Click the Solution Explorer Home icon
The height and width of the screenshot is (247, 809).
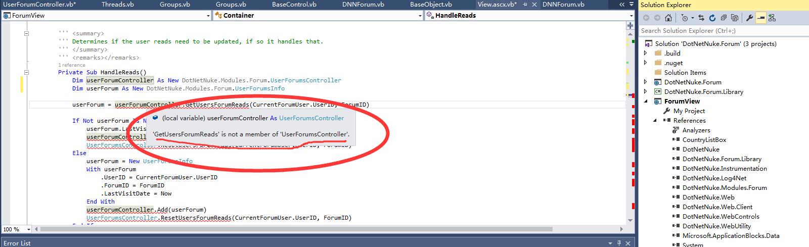(668, 18)
